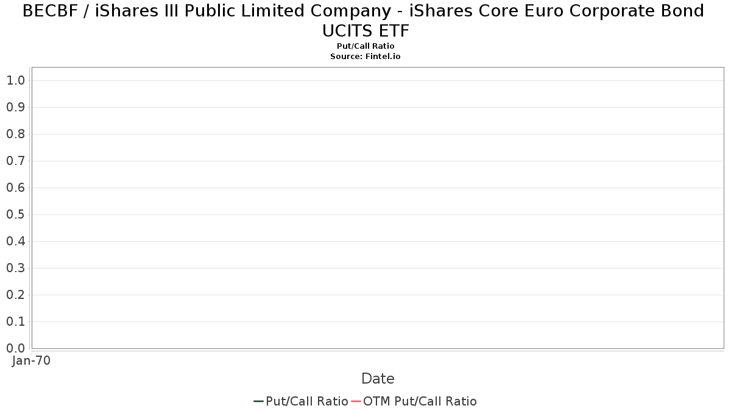
Task: Click the 0.2 y-axis label
Action: pos(15,295)
